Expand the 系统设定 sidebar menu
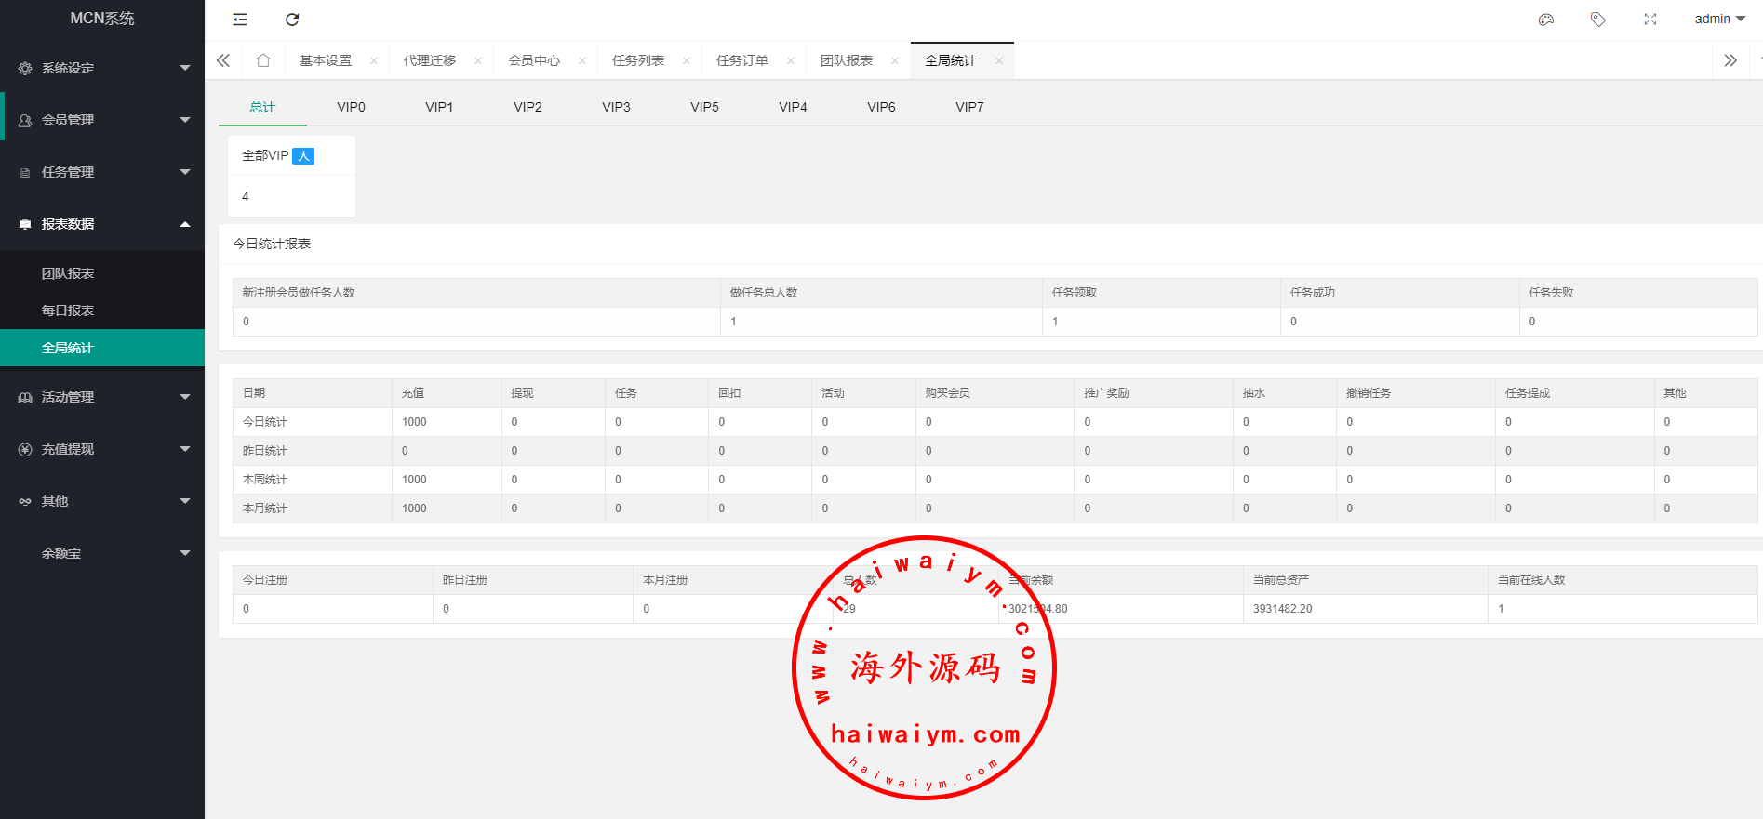 click(x=102, y=68)
